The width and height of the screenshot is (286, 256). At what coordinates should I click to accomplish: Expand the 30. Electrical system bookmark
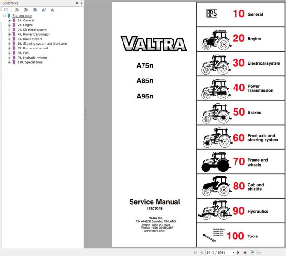tap(10, 30)
